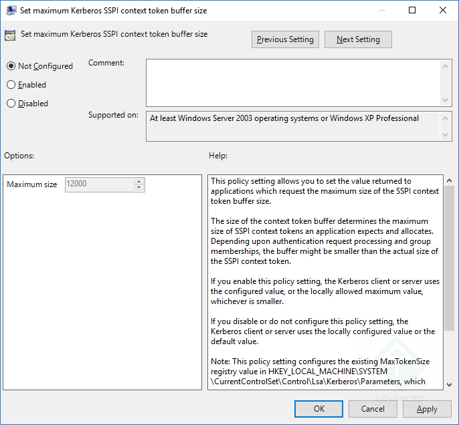459x425 pixels.
Task: Go to Previous Setting
Action: pyautogui.click(x=285, y=39)
